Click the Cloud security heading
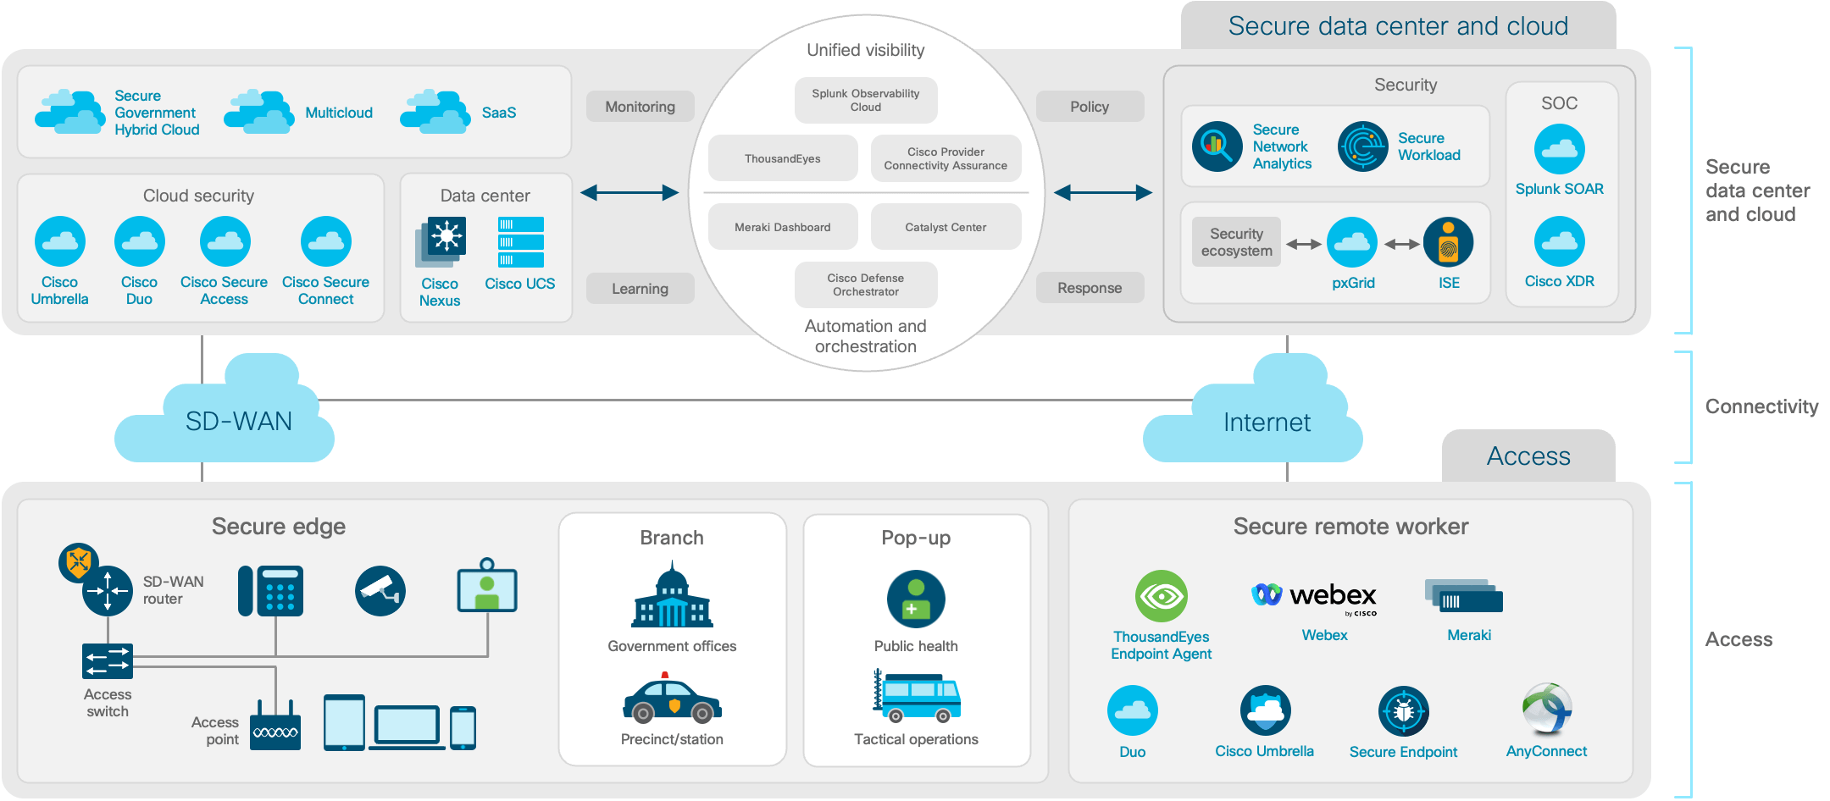This screenshot has width=1830, height=801. 199,196
